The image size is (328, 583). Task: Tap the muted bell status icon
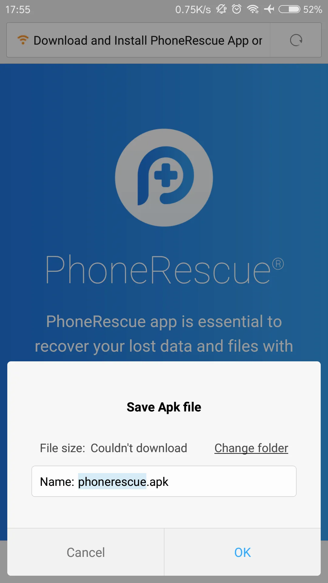pos(221,9)
